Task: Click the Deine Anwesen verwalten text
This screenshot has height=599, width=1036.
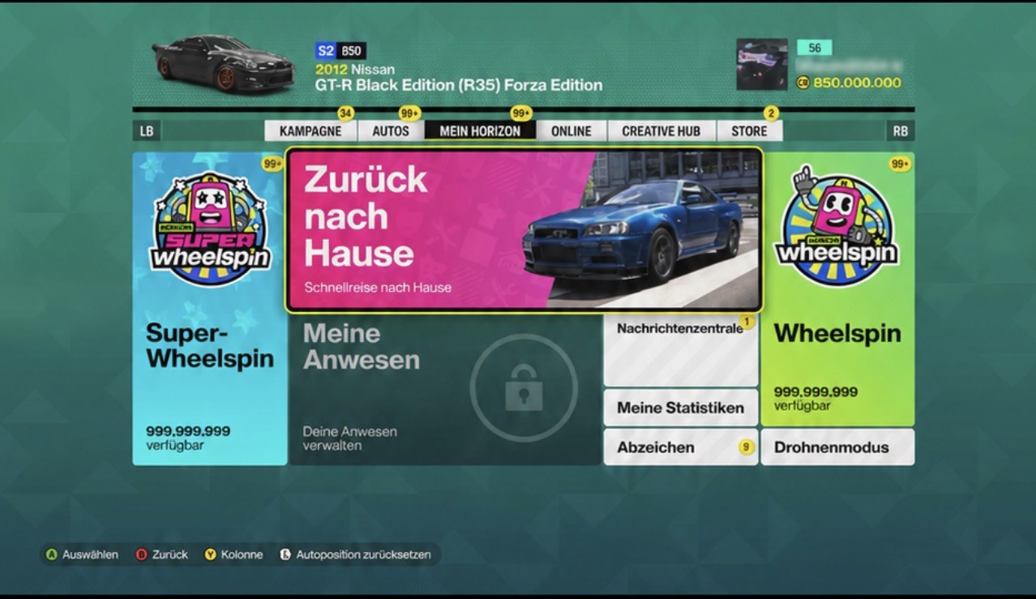Action: [x=350, y=439]
